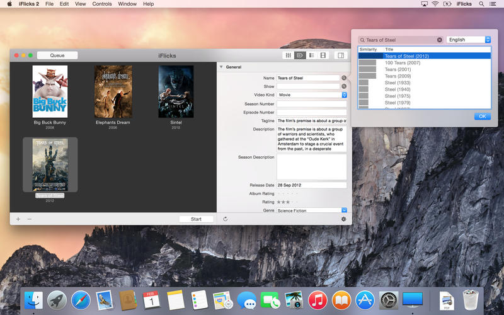
Task: Open the Controls menu
Action: tap(102, 4)
